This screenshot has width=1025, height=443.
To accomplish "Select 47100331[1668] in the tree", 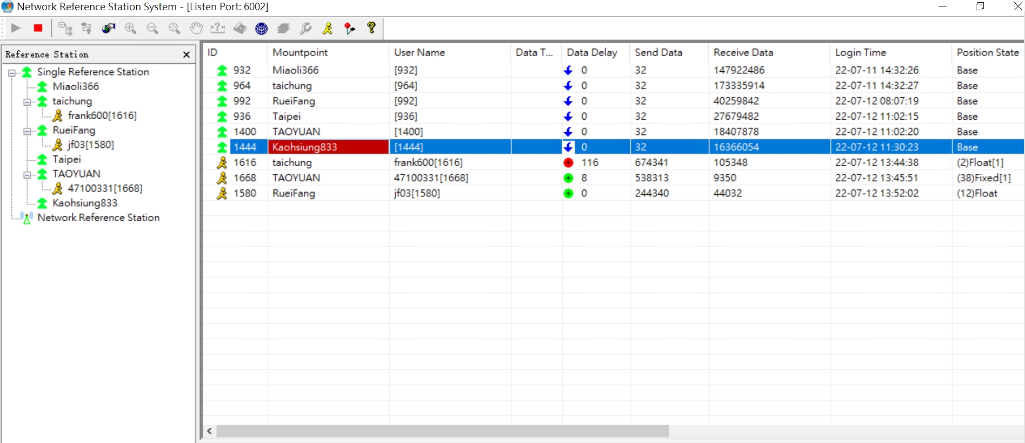I will tap(105, 188).
